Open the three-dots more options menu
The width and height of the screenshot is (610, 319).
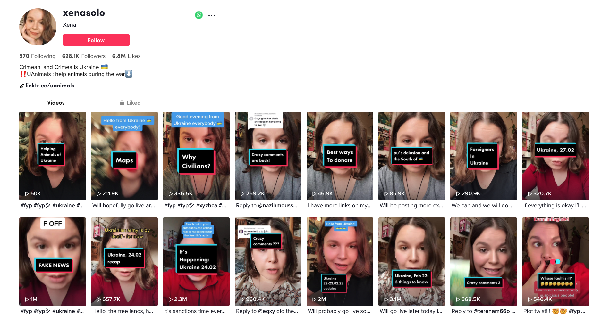(212, 15)
